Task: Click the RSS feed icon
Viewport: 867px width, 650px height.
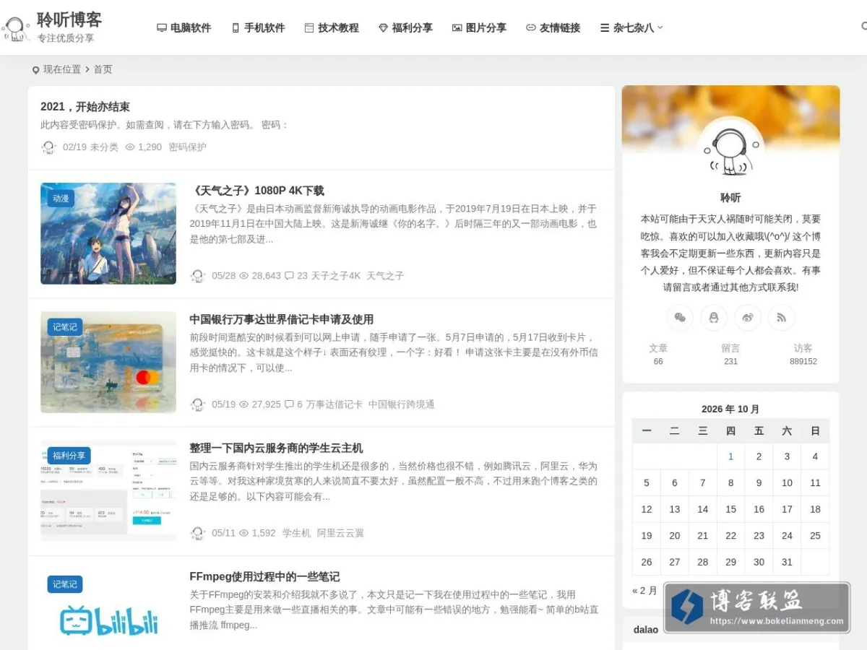Action: point(782,317)
